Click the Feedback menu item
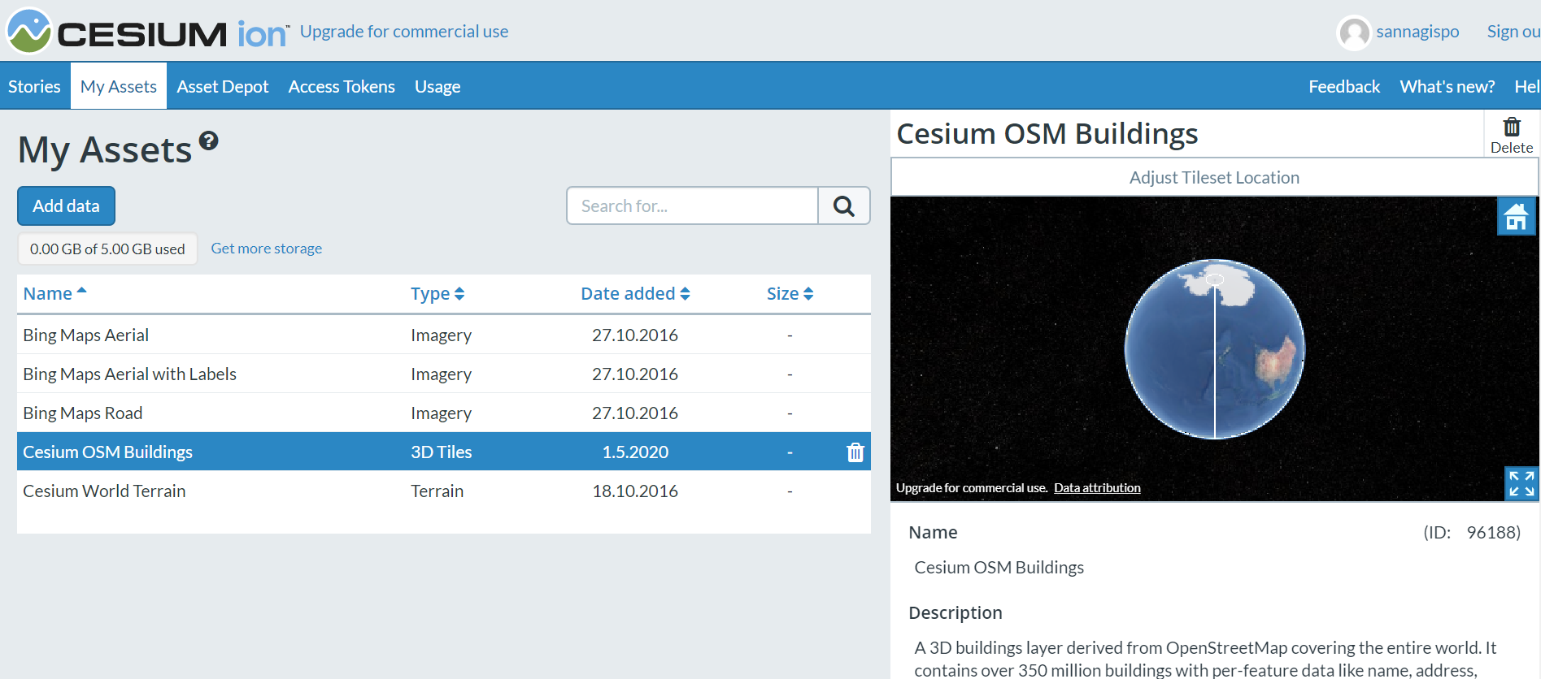Viewport: 1541px width, 679px height. pos(1344,86)
